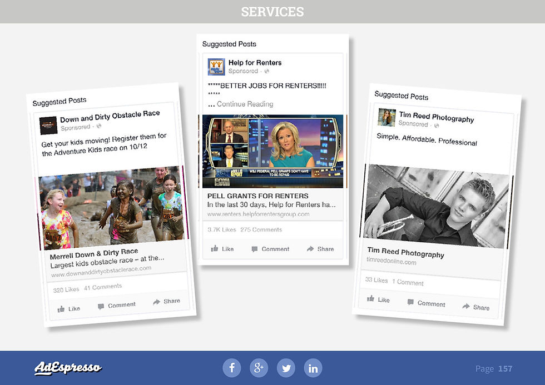Click globe icon beside Tim Reed Sponsored
This screenshot has width=545, height=385.
(437, 126)
